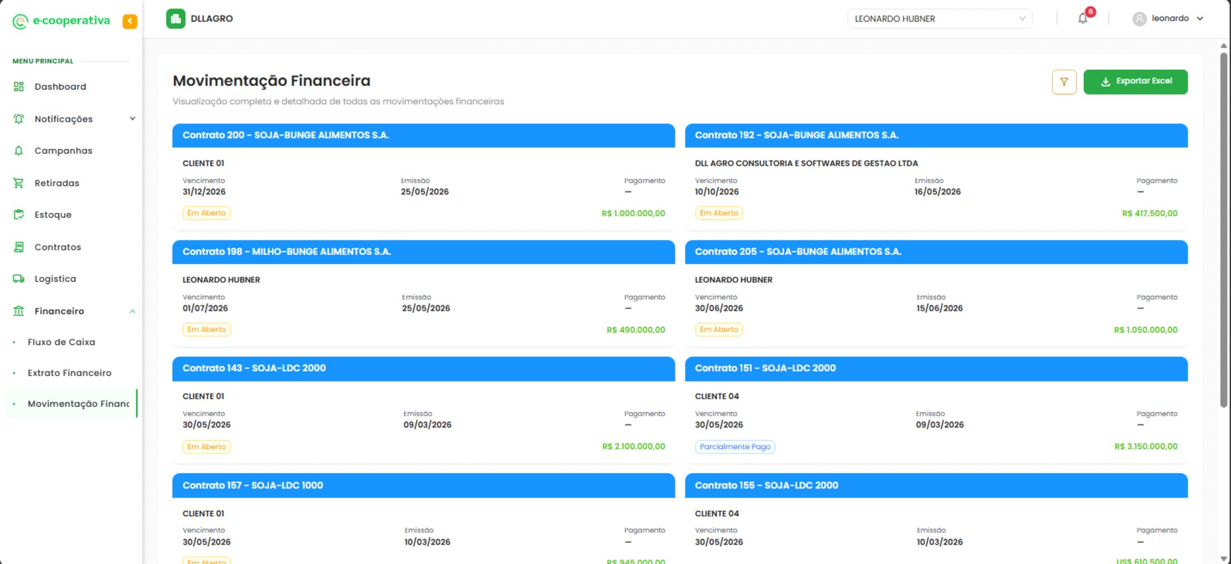Image resolution: width=1231 pixels, height=564 pixels.
Task: Click Em Aberto badge on Contrato 143
Action: (207, 447)
